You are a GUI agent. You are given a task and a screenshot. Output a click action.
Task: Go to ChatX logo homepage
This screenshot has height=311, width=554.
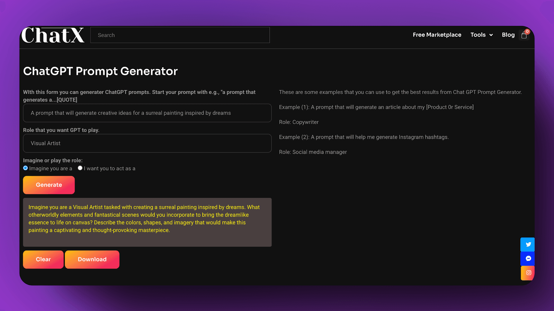53,35
